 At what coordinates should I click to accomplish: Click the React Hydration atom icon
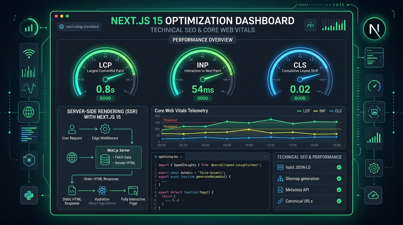click(x=102, y=191)
